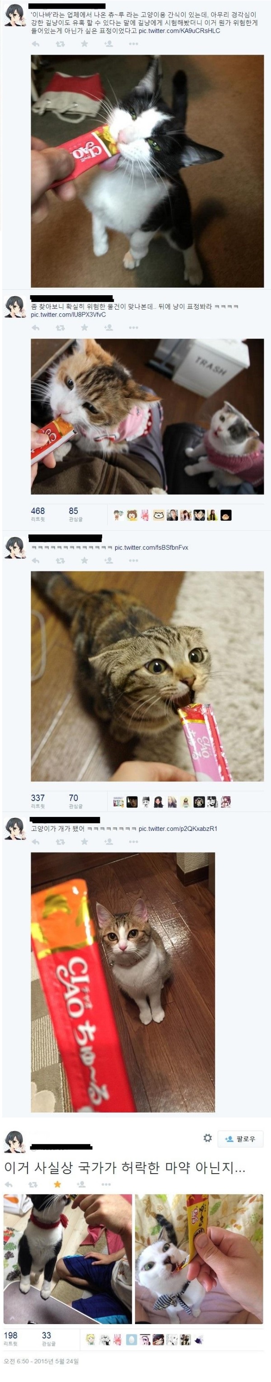Click add-user icon on the fsBSfbnFvx tweet
The image size is (271, 1382).
coord(108,560)
